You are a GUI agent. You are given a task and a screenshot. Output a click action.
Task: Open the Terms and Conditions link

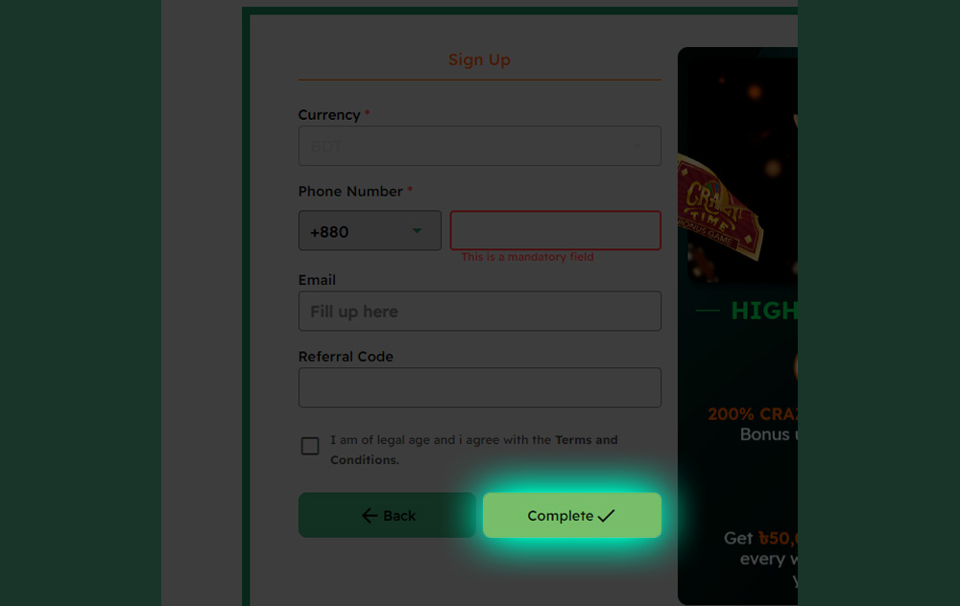[474, 450]
